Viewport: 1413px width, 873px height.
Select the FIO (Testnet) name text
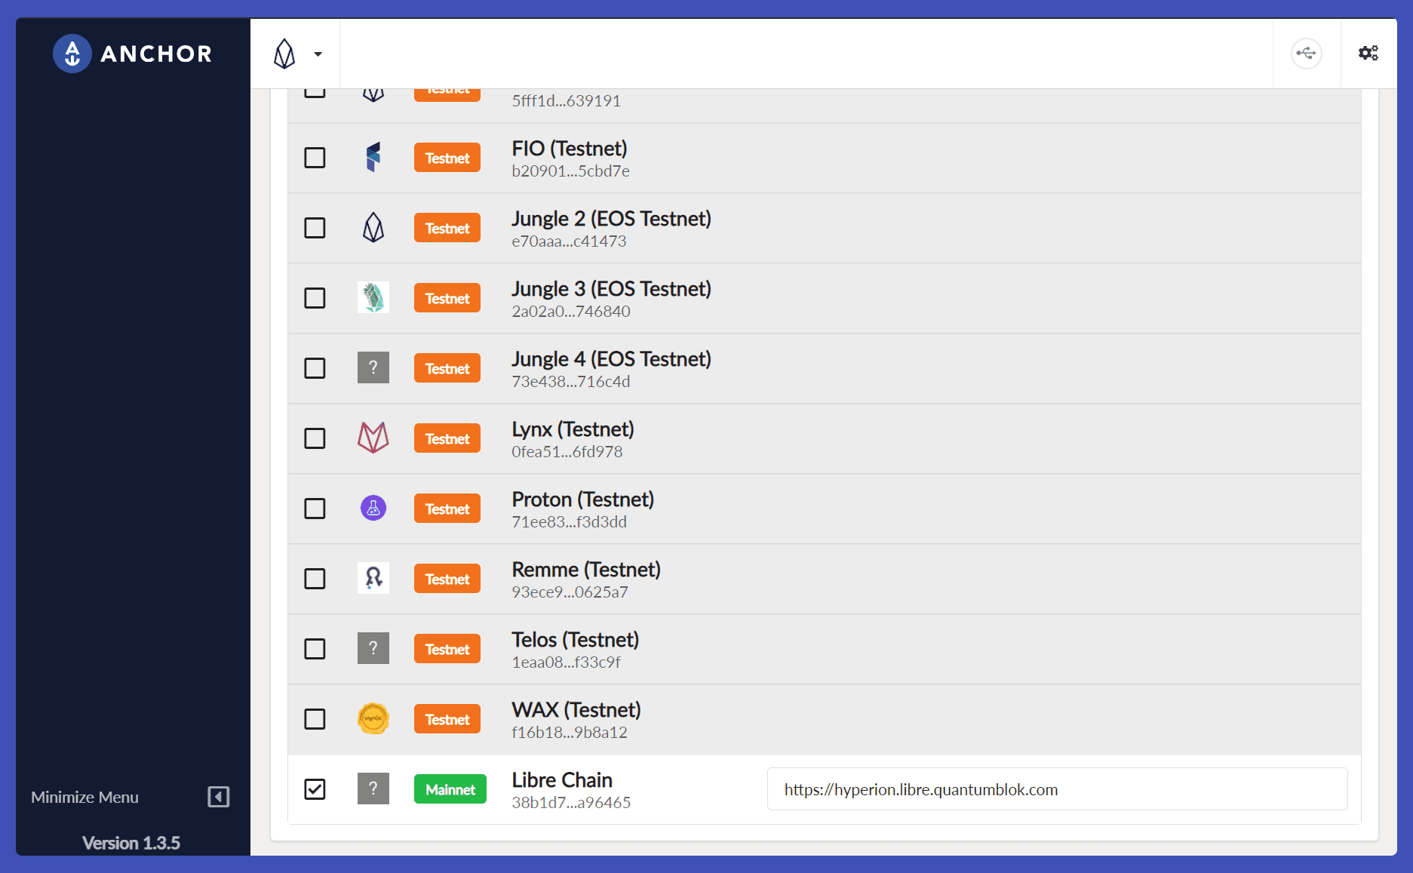570,149
